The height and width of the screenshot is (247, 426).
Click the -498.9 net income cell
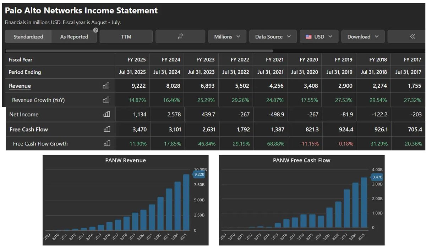coord(276,114)
